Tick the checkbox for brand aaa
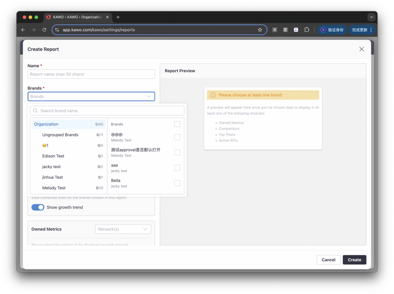 pyautogui.click(x=177, y=168)
